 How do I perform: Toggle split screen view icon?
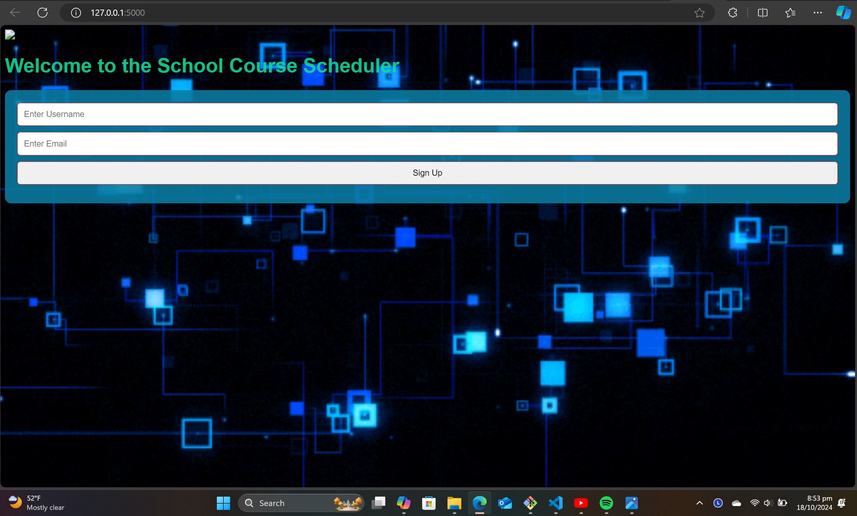point(763,13)
